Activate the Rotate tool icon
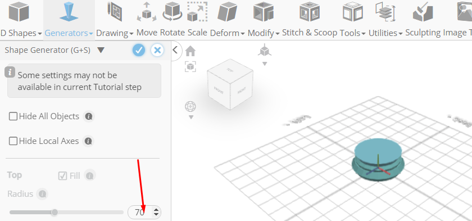The height and width of the screenshot is (221, 472). click(173, 12)
